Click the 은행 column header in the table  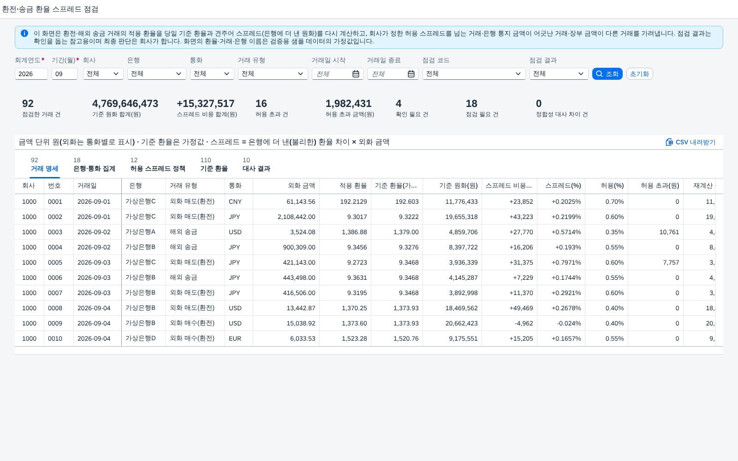143,186
